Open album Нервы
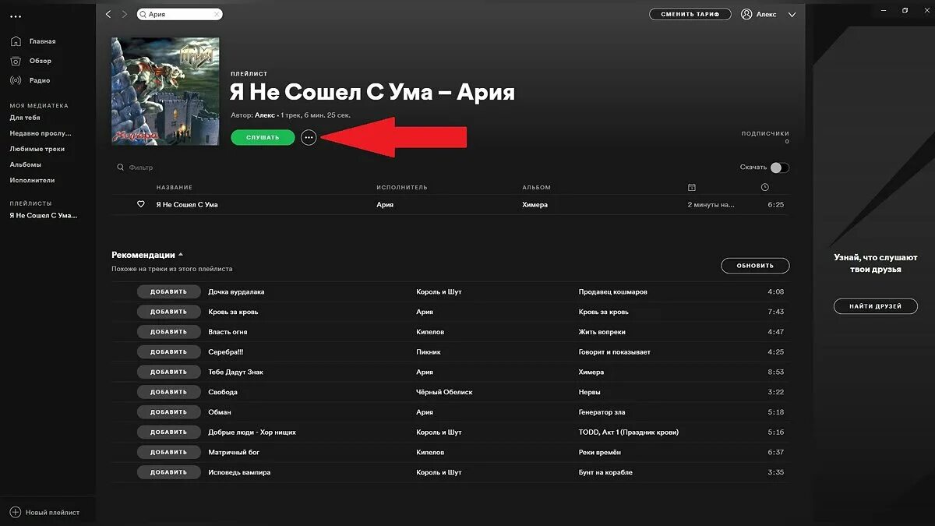 point(590,392)
